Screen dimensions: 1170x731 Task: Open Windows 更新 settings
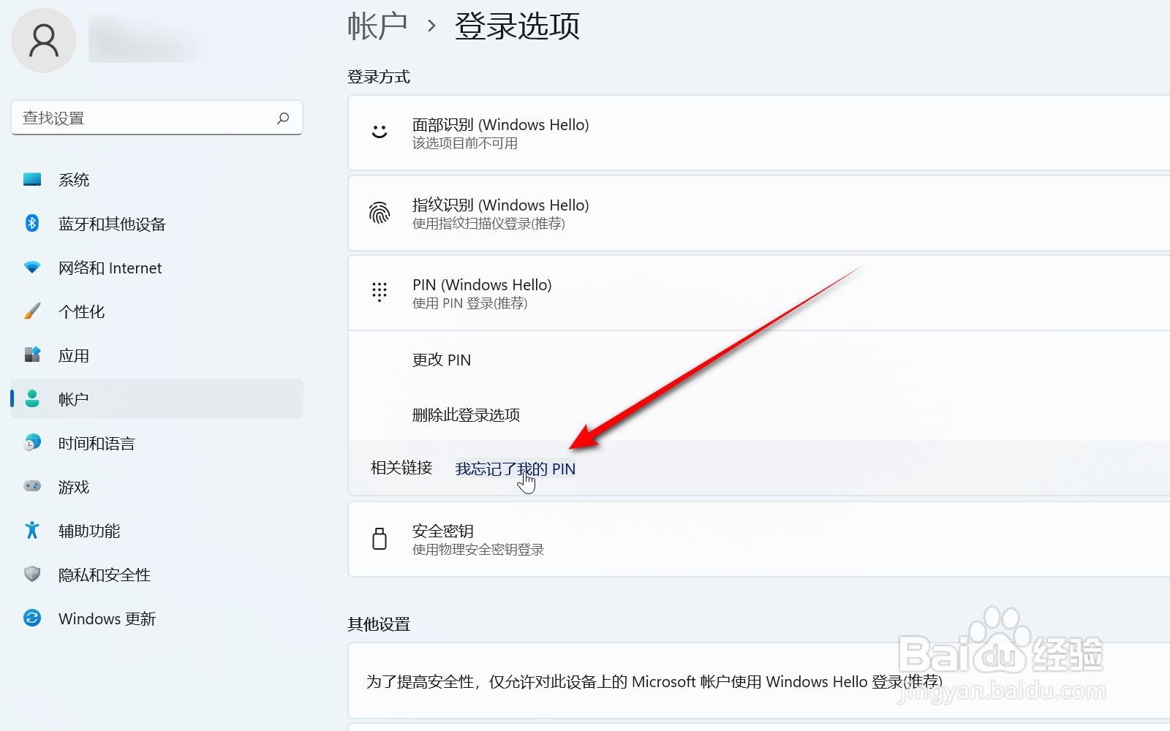(x=156, y=618)
